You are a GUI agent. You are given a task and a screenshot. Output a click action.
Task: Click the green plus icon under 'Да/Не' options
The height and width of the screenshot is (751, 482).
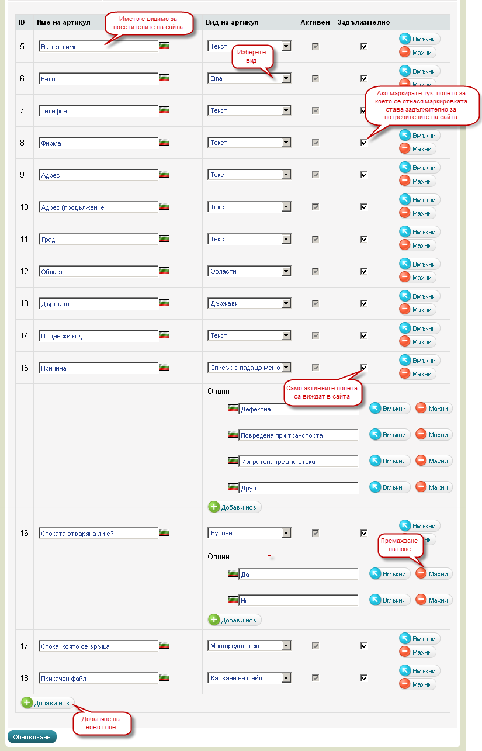tap(214, 620)
